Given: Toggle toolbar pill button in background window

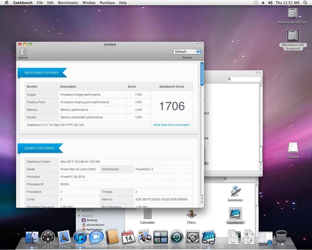Looking at the screenshot, I should 258,73.
